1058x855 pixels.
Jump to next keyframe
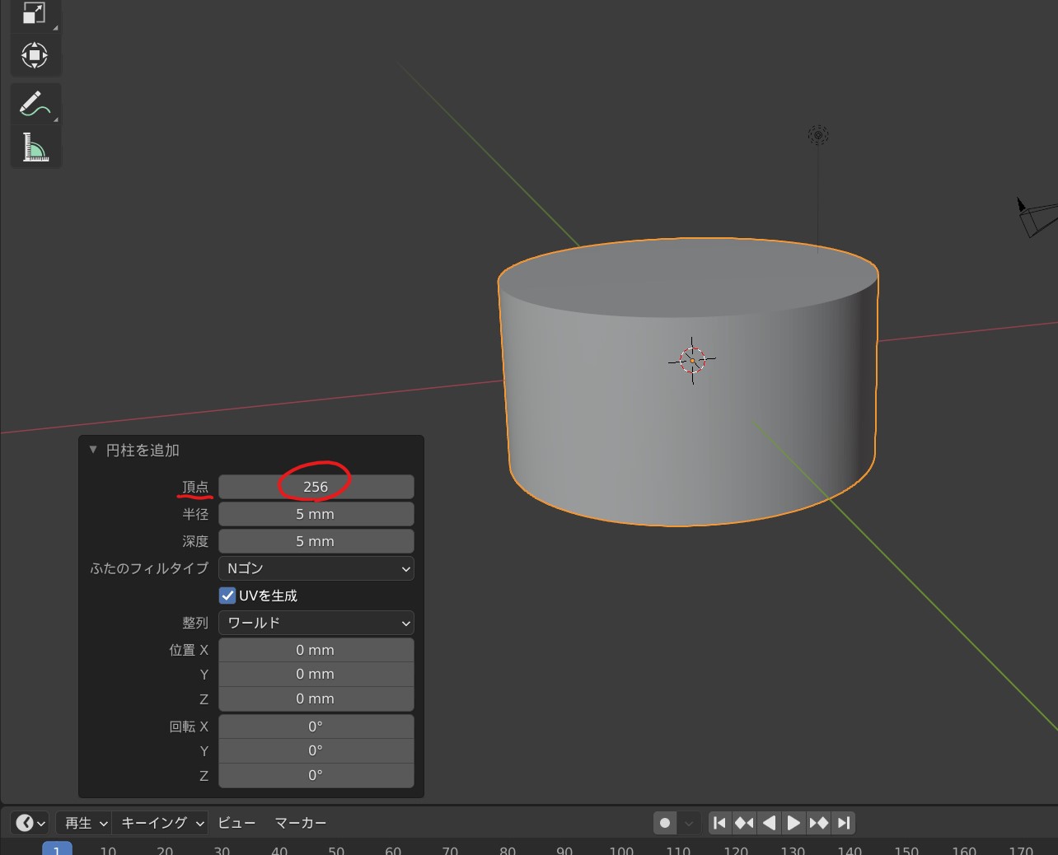tap(818, 823)
